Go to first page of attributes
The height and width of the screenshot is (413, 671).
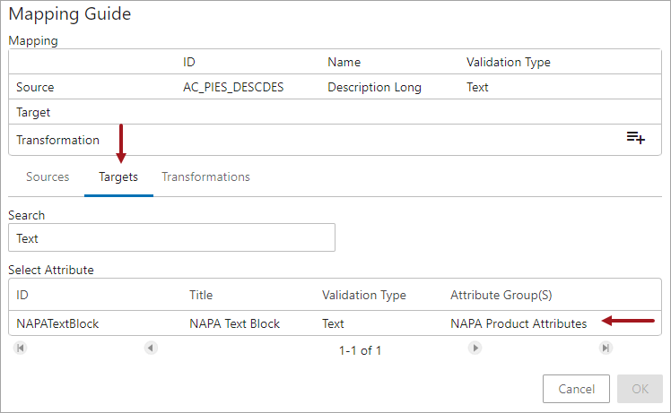[20, 348]
